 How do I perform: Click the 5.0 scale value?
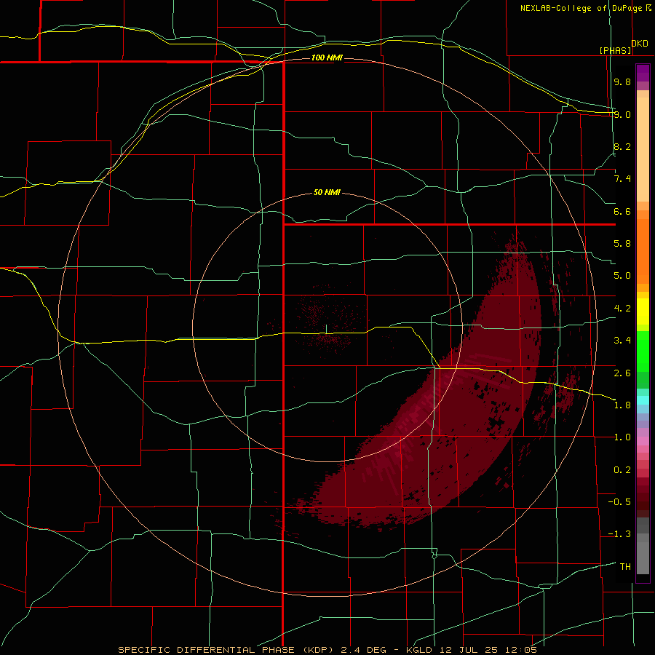pyautogui.click(x=622, y=276)
